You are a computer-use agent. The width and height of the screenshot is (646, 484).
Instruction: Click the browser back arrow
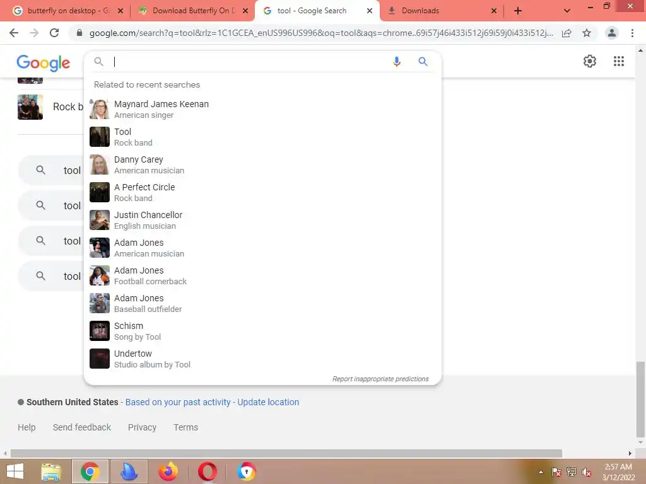[14, 33]
